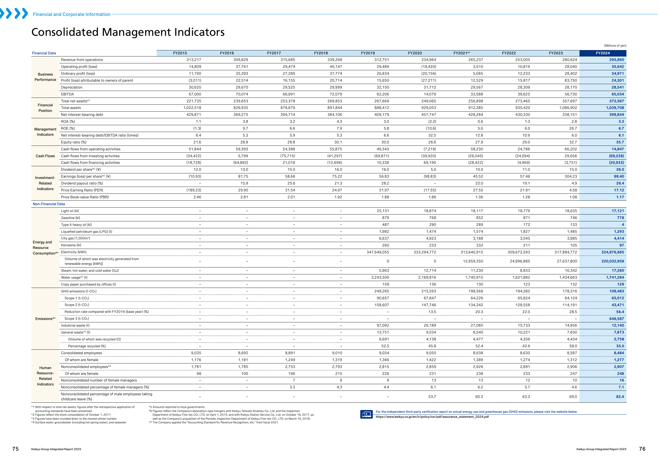
Task: Select the 'Equity ratio (%)' row label
Action: click(74, 142)
